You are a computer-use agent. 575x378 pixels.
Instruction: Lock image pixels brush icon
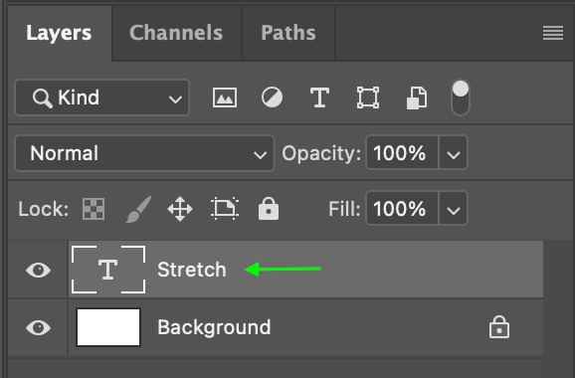point(138,209)
